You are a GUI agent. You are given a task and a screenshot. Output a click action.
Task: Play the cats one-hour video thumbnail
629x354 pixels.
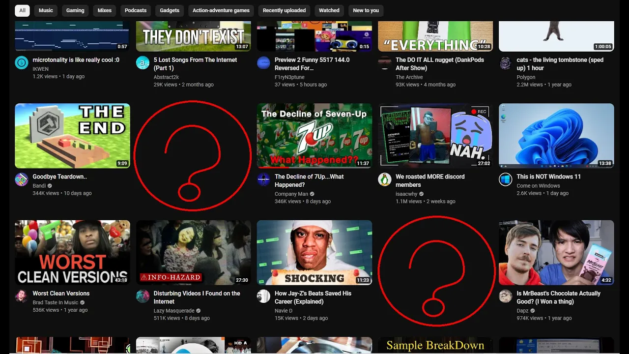pos(556,36)
